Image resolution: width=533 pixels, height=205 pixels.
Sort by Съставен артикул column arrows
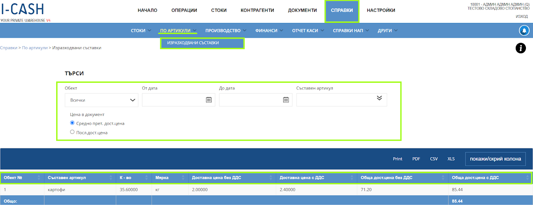coord(111,178)
